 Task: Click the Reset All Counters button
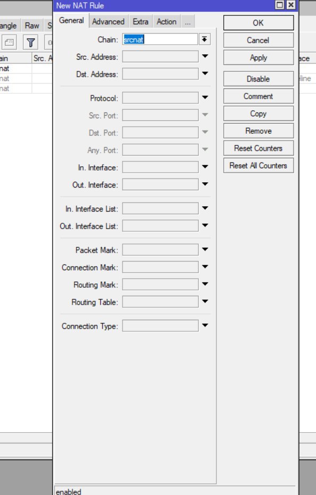pos(258,166)
